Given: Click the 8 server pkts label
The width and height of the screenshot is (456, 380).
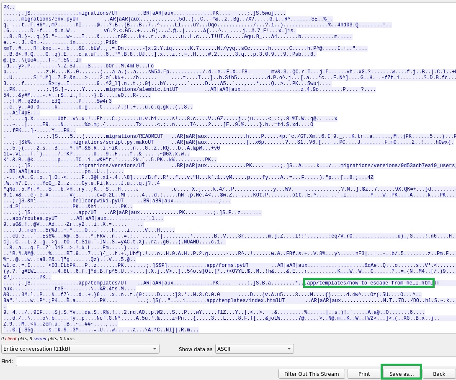Looking at the screenshot, I should click(x=40, y=339).
